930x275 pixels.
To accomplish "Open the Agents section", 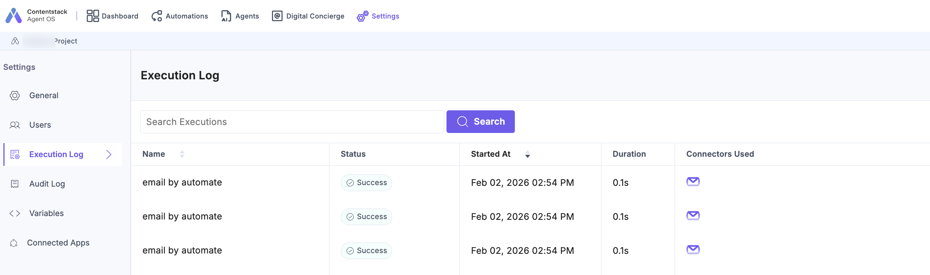I will [240, 16].
